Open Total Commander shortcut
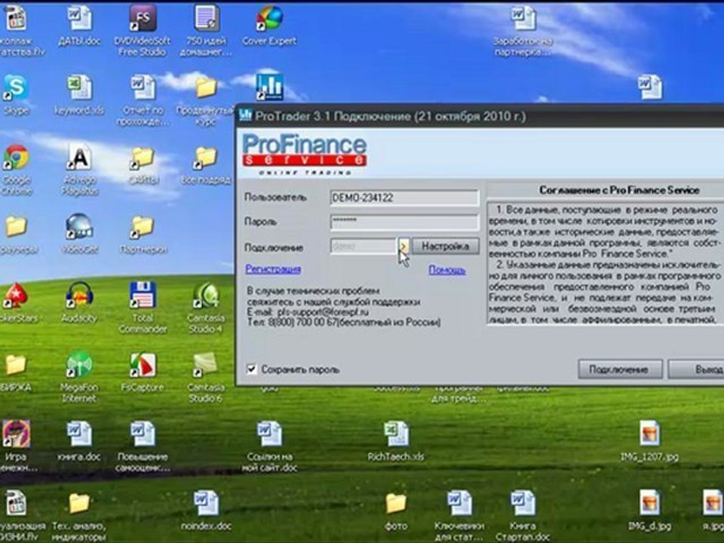Image resolution: width=724 pixels, height=543 pixels. coord(143,296)
